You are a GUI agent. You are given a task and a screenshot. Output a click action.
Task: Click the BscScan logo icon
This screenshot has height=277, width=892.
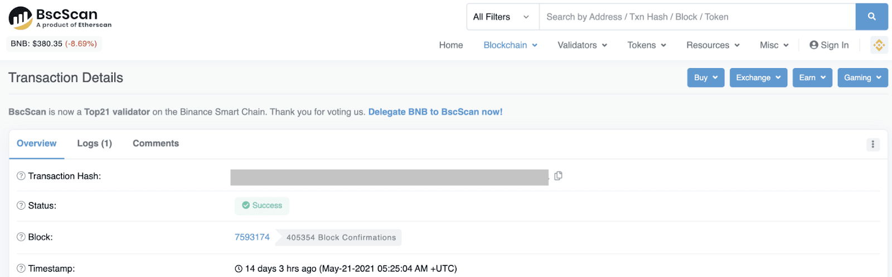coord(21,18)
